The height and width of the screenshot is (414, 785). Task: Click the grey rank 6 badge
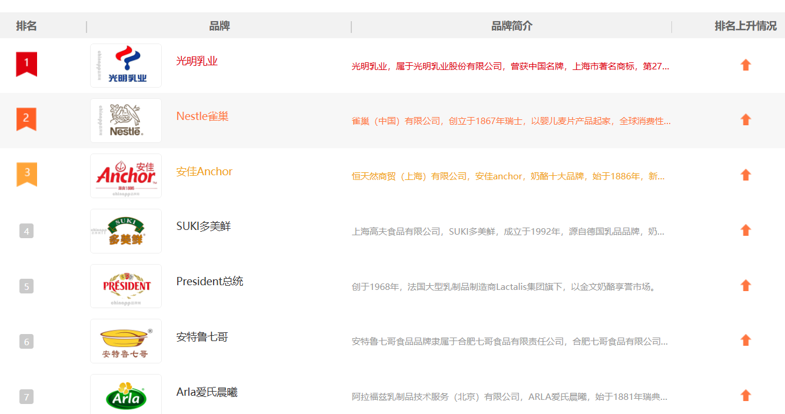[x=26, y=341]
